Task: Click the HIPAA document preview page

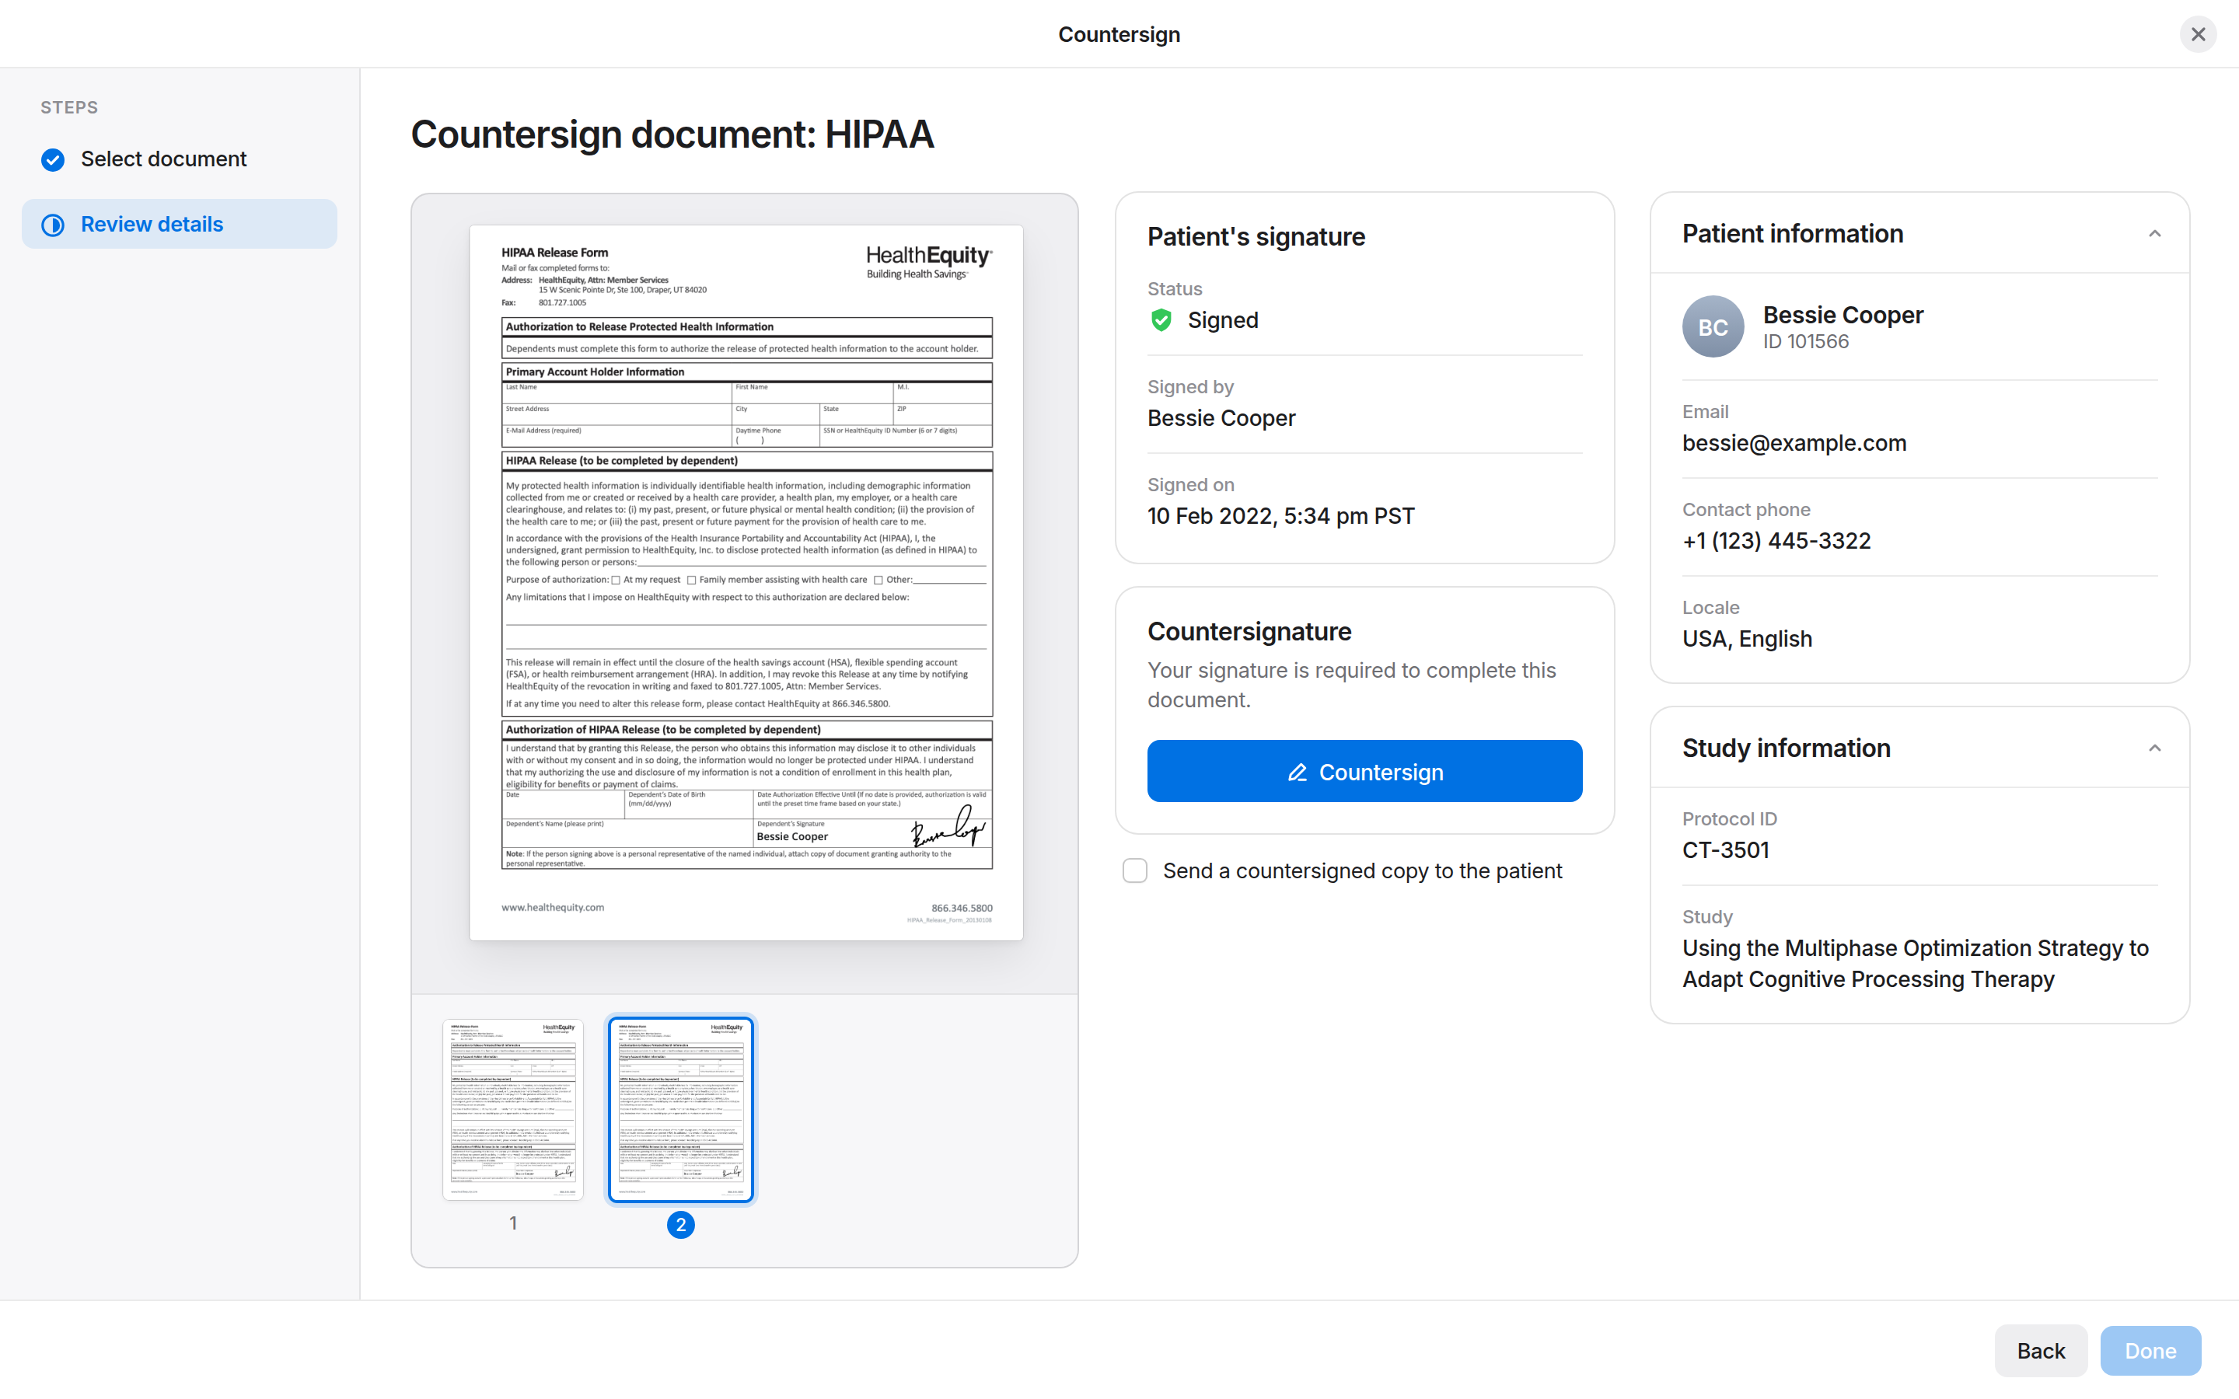Action: pos(746,583)
